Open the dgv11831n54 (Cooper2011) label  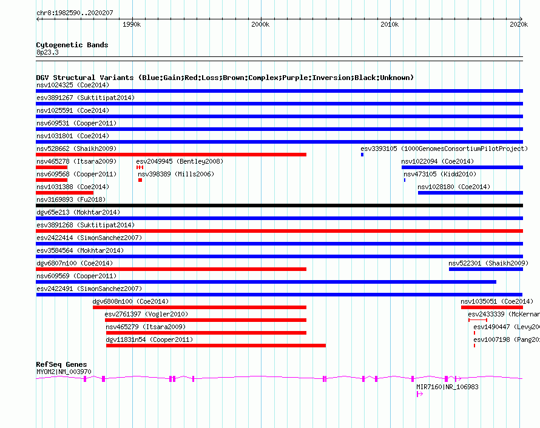(149, 339)
